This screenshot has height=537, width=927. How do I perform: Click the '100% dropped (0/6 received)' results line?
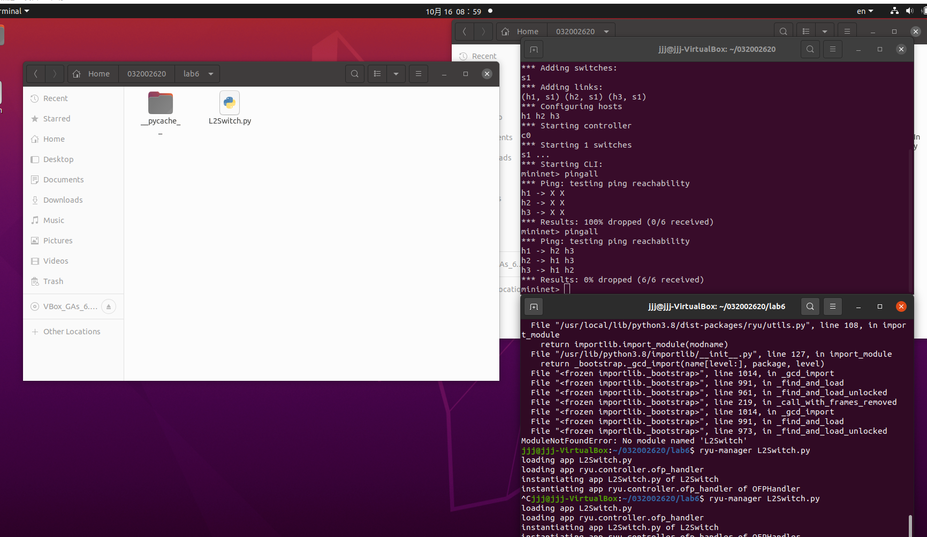618,222
